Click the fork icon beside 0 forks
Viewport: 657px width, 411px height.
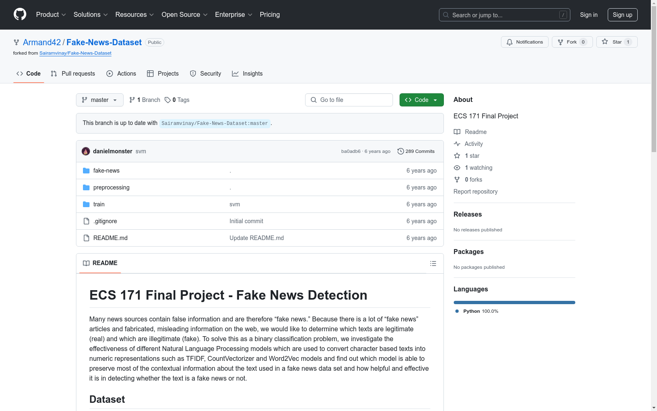tap(457, 180)
